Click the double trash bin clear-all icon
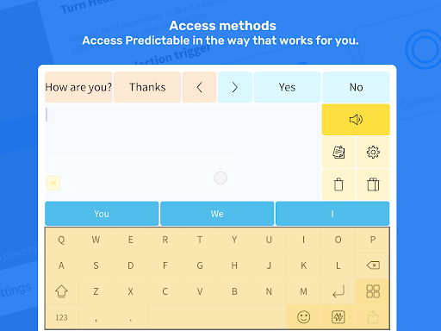 pyautogui.click(x=373, y=184)
